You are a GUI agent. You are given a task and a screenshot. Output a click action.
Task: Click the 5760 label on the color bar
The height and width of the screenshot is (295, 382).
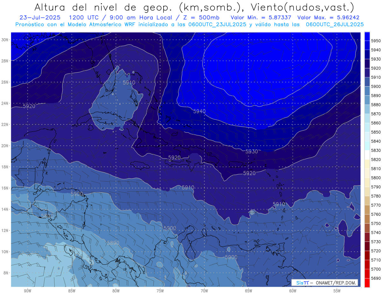376,214
